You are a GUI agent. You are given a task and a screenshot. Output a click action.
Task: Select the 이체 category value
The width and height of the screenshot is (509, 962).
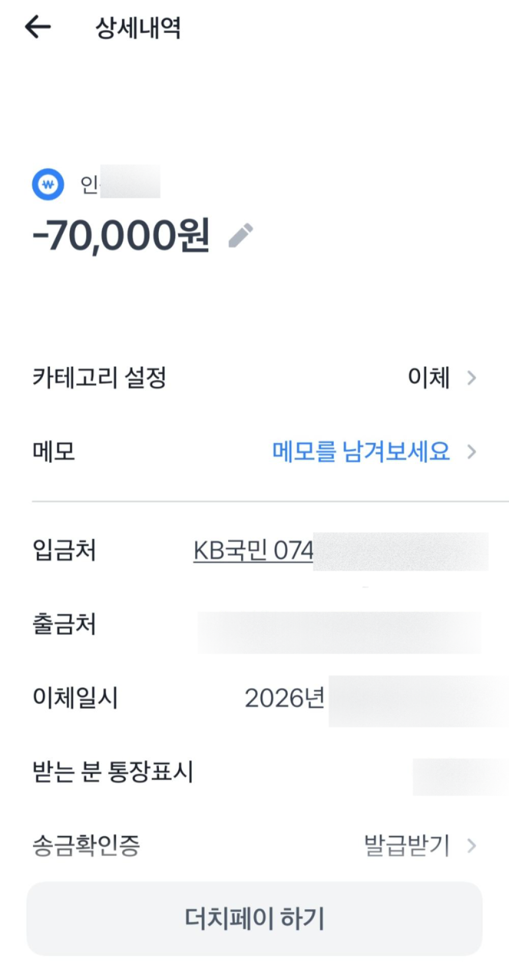429,377
